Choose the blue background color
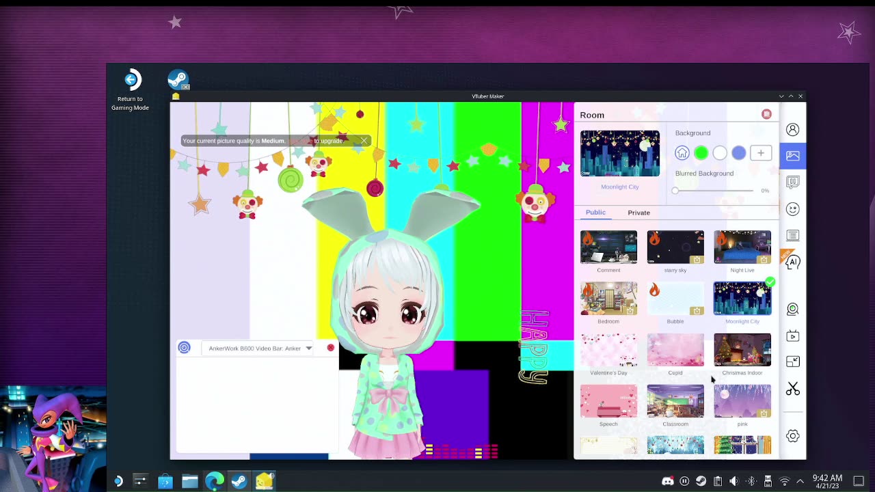Viewport: 875px width, 492px height. pos(739,153)
